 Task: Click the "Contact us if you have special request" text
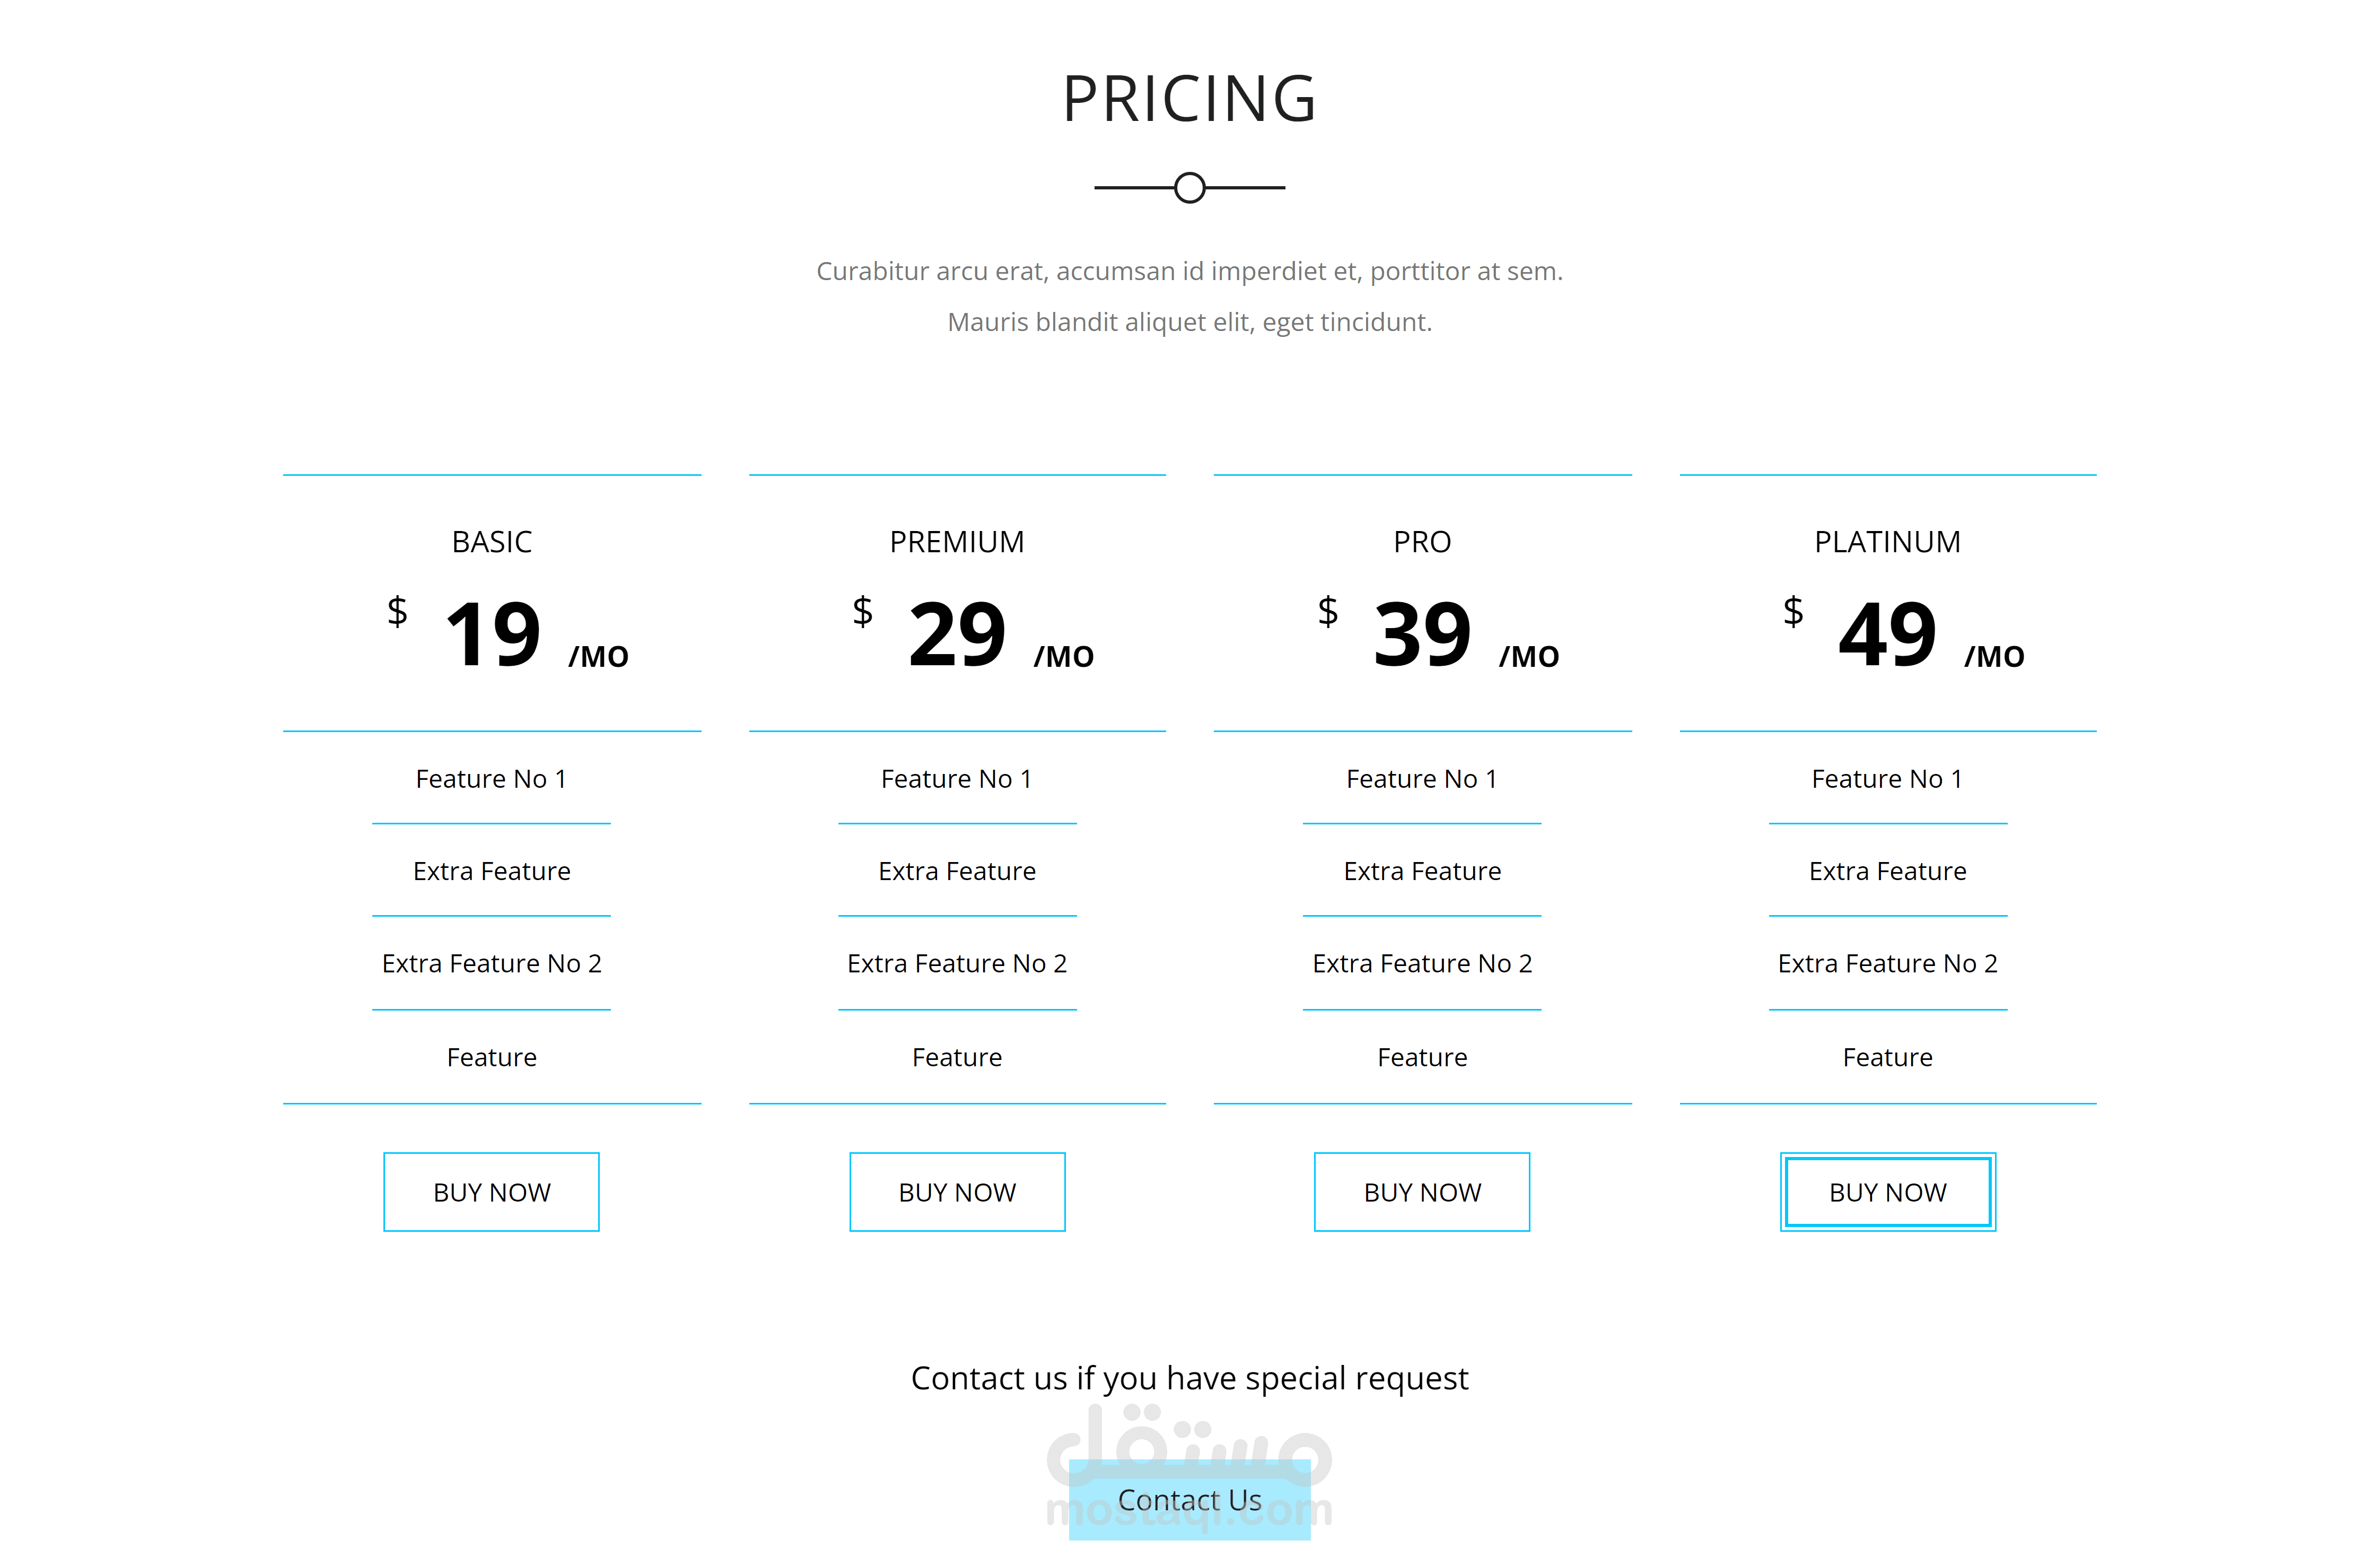(1189, 1378)
